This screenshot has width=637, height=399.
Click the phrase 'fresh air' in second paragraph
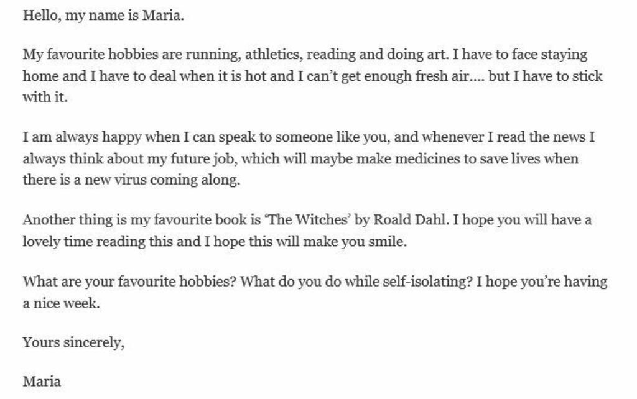point(442,76)
